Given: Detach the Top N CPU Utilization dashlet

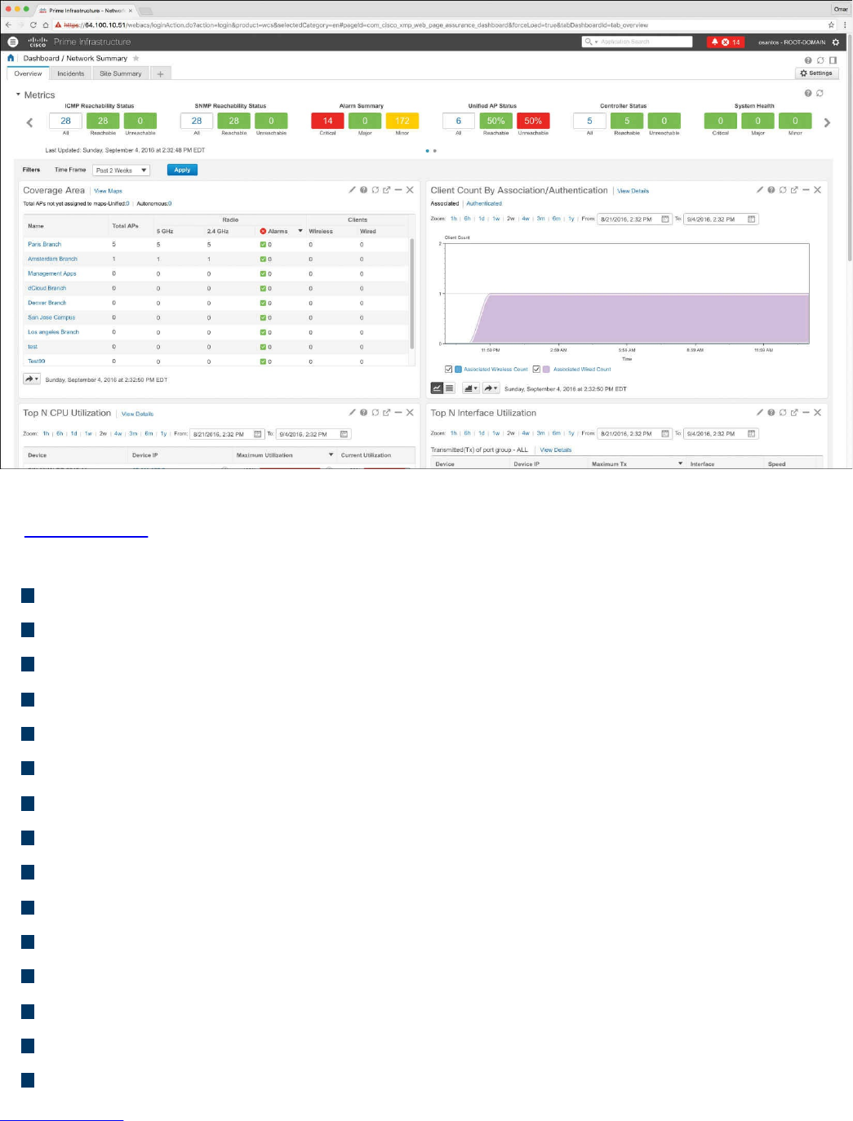Looking at the screenshot, I should point(387,412).
